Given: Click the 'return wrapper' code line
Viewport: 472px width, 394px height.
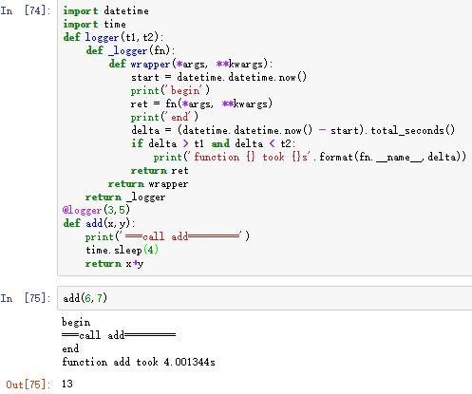Looking at the screenshot, I should tap(148, 184).
